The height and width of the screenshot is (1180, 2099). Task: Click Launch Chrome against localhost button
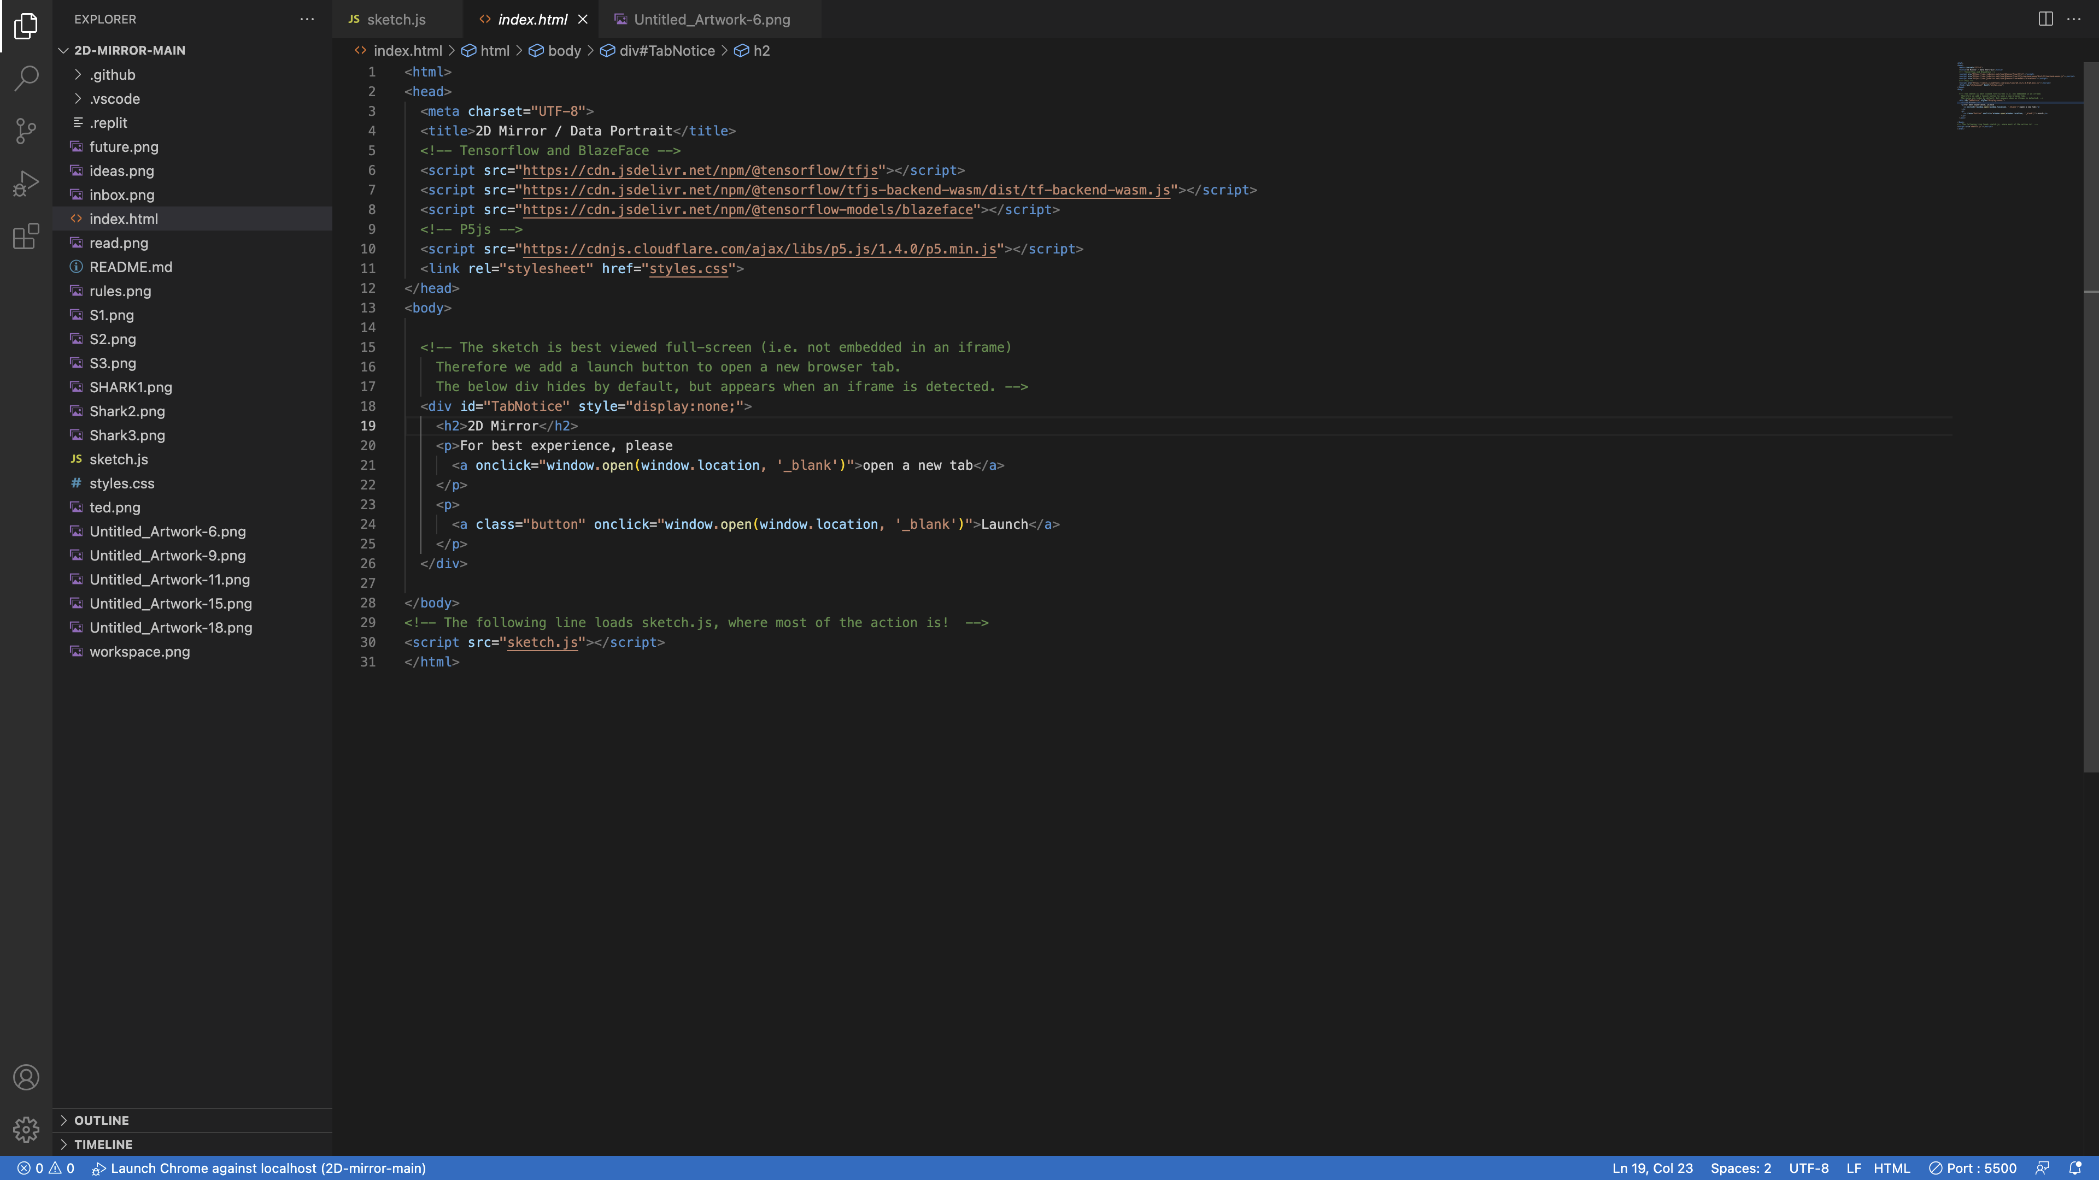[259, 1168]
